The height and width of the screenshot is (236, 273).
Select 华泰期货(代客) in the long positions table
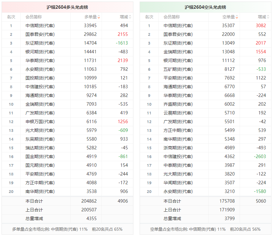[x=40, y=60]
